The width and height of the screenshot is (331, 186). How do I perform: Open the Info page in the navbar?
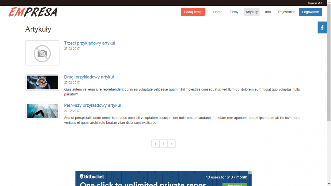click(x=268, y=12)
